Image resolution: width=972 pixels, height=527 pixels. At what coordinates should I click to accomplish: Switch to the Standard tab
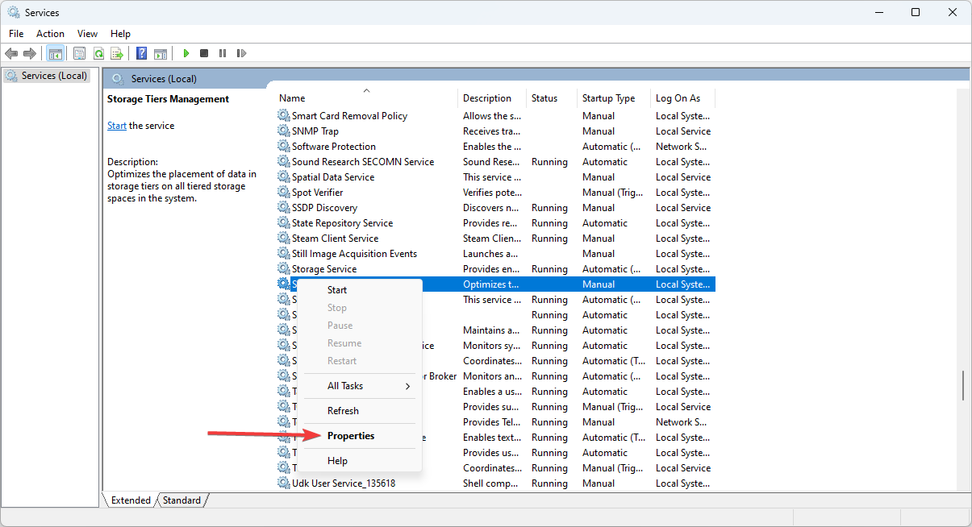[181, 500]
